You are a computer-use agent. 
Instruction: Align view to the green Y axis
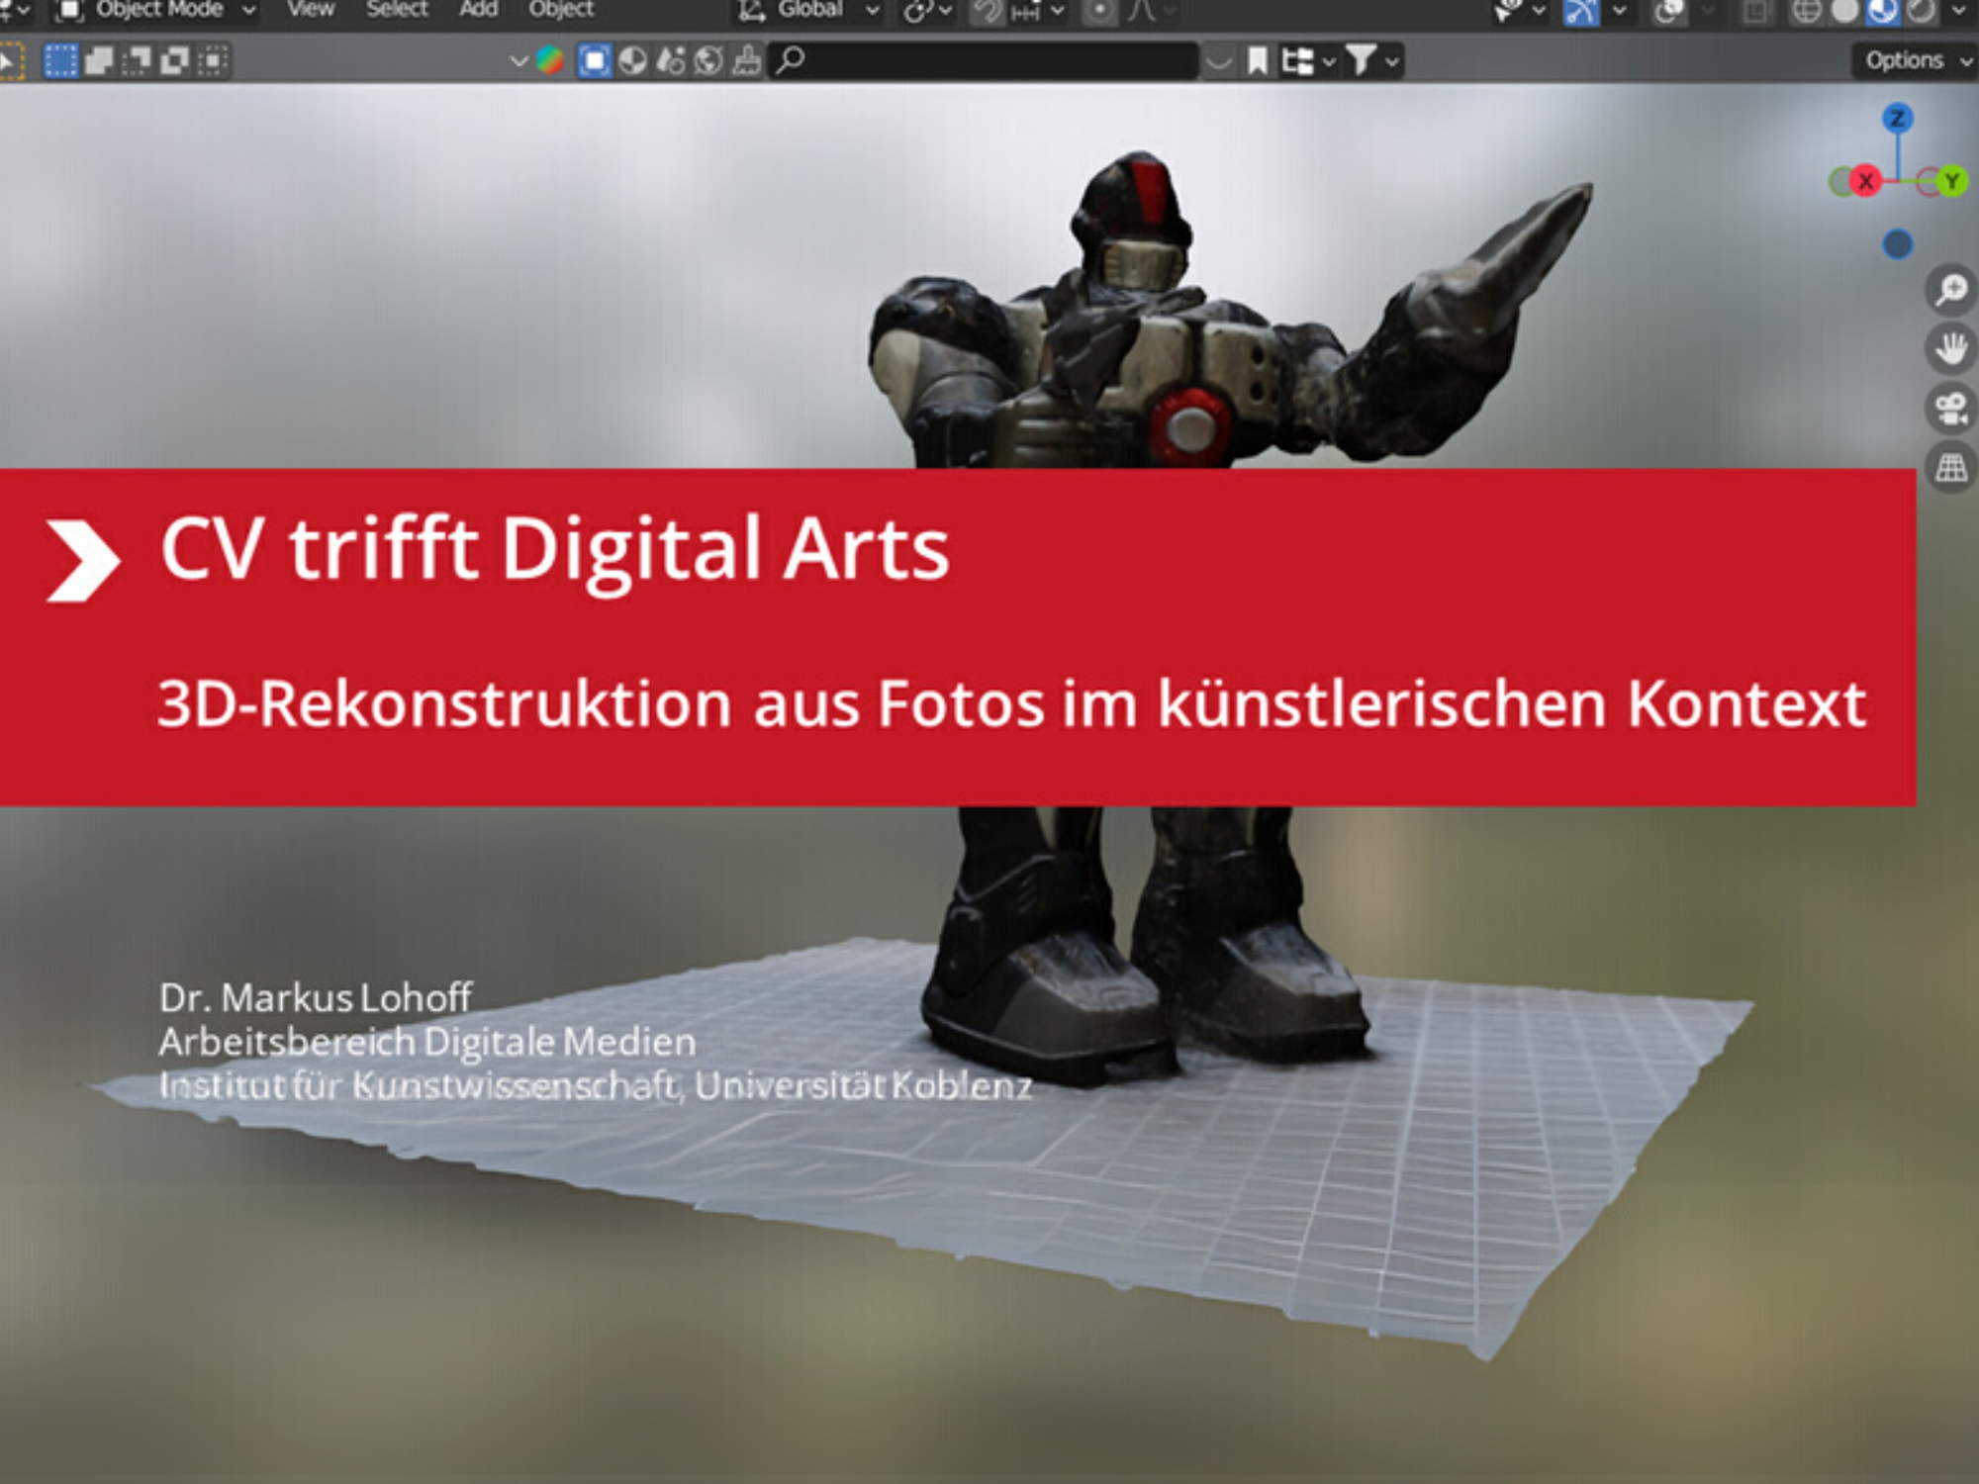(x=1951, y=181)
